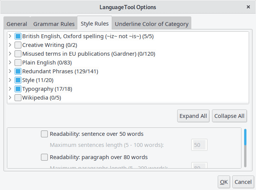Cancel the options dialog

pos(243,182)
